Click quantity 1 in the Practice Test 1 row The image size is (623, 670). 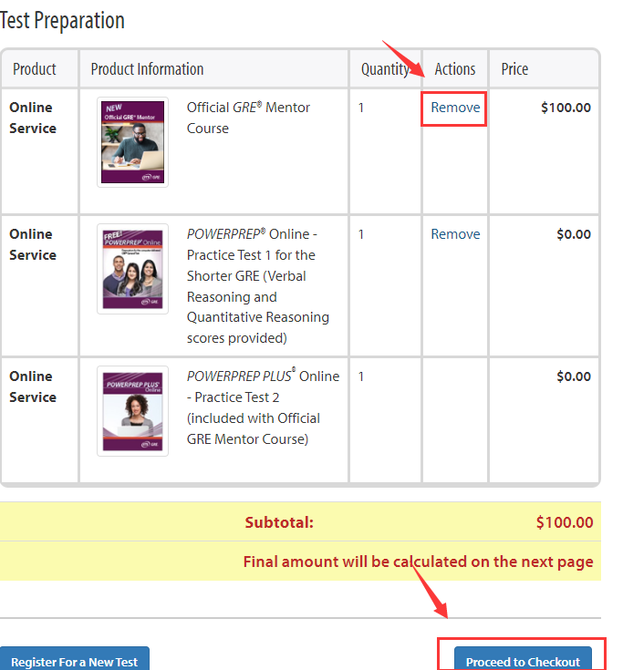[361, 234]
